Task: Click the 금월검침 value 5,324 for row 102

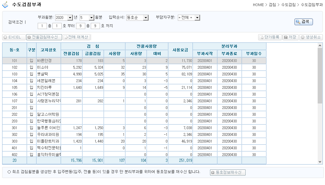Action: 93,67
